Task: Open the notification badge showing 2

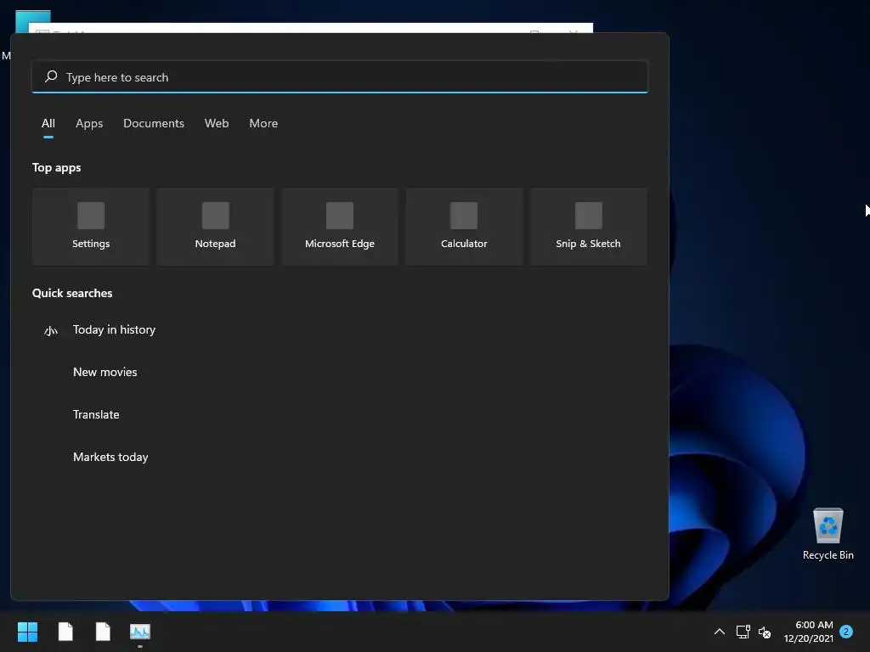Action: [846, 632]
